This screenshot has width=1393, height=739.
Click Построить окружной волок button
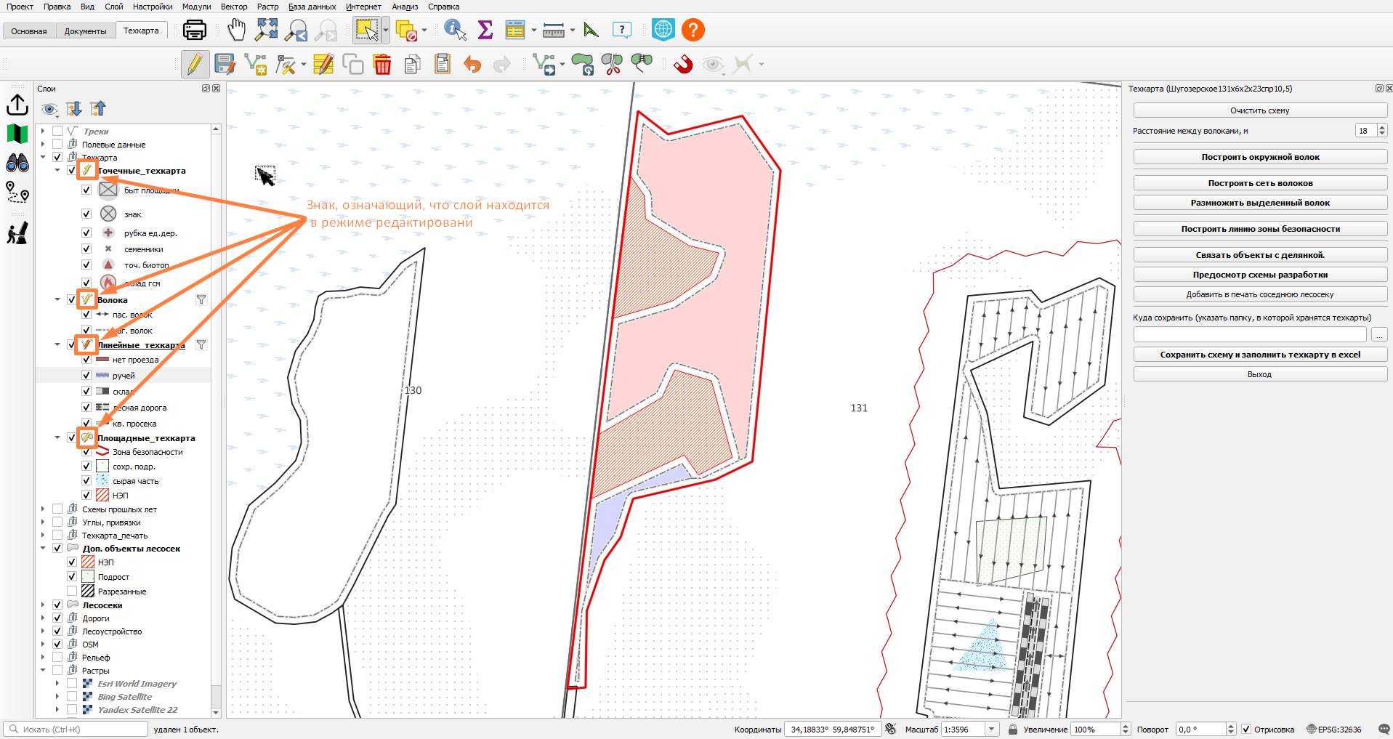[x=1260, y=157]
